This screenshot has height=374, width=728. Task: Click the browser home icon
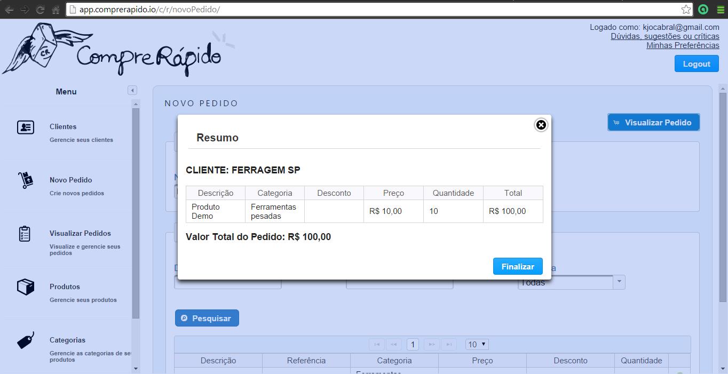[x=56, y=10]
